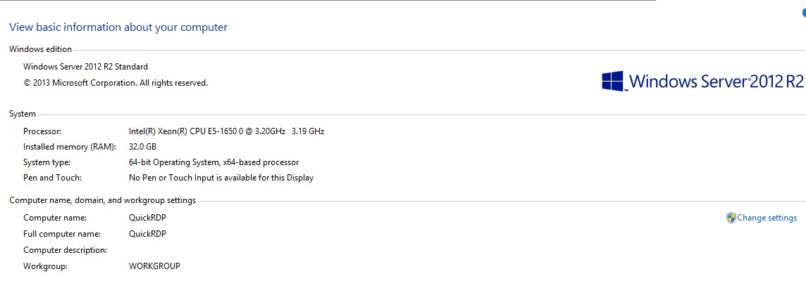The width and height of the screenshot is (806, 281).
Task: Click the Computer description label
Action: [65, 250]
